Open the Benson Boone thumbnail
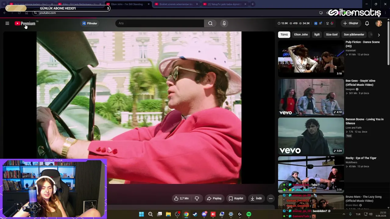The image size is (390, 219). pyautogui.click(x=311, y=136)
